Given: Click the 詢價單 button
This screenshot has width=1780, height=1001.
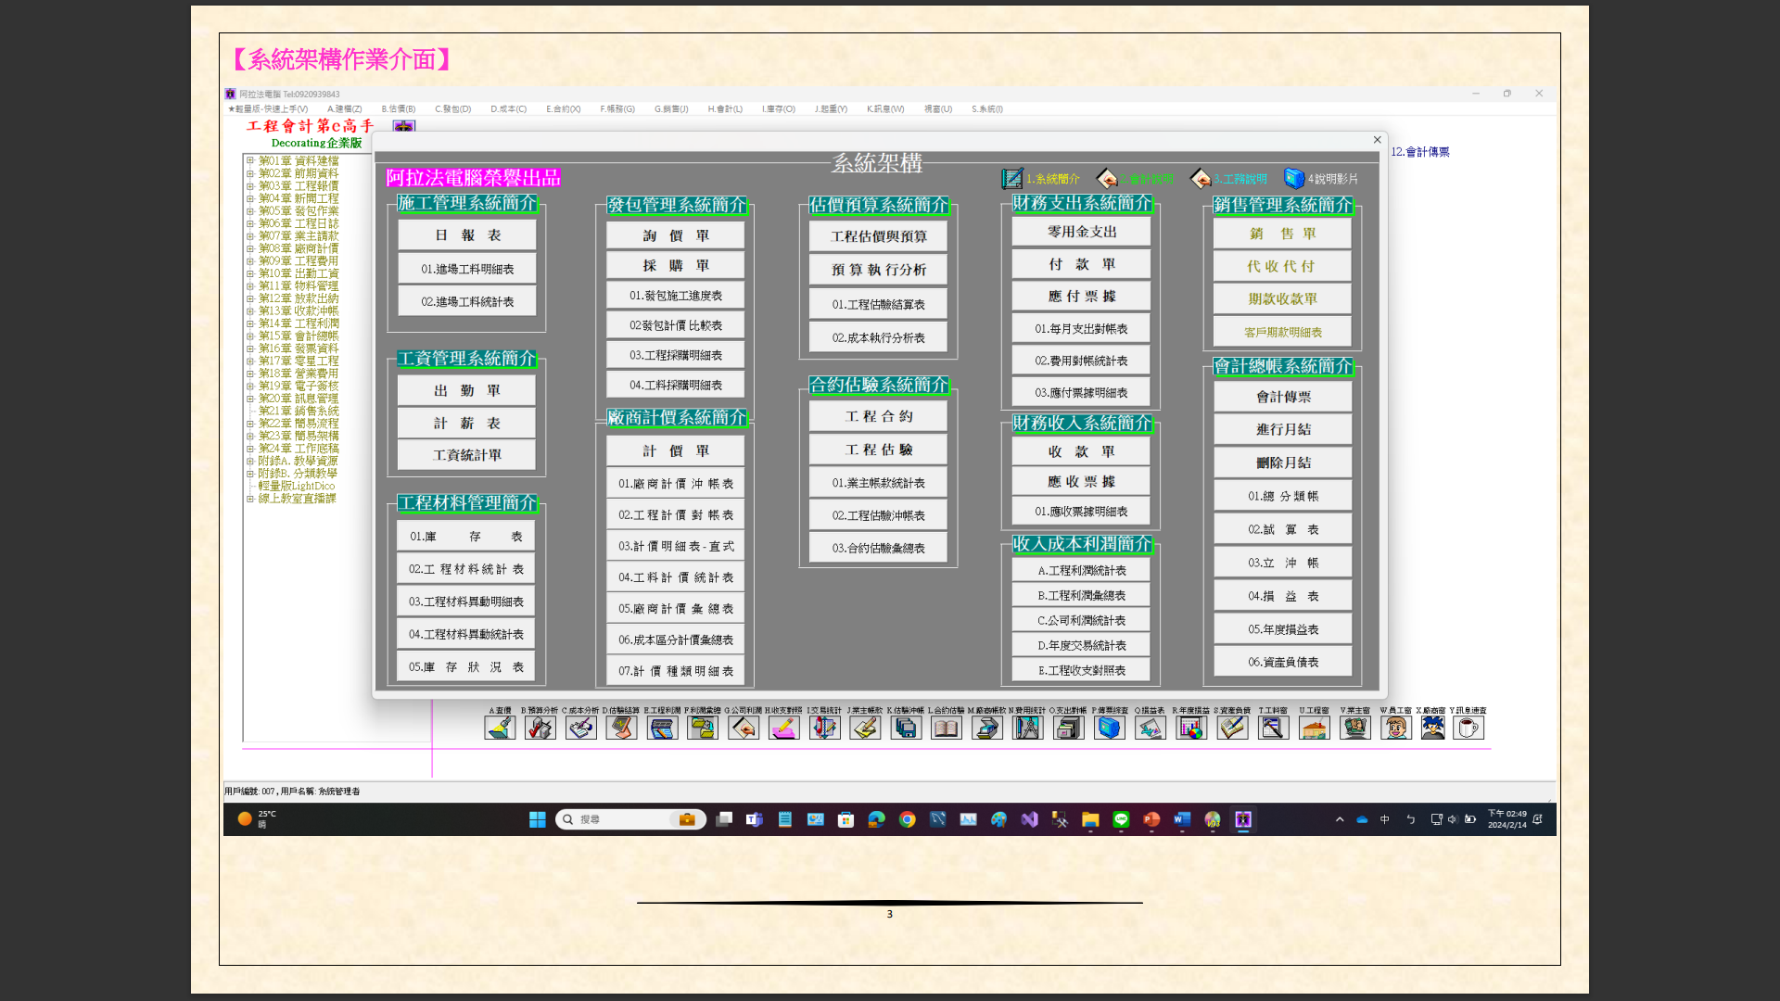Looking at the screenshot, I should 676,235.
